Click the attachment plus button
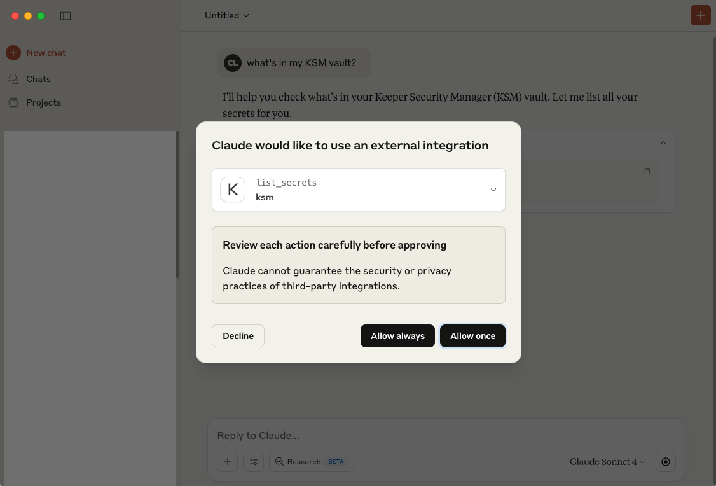This screenshot has height=486, width=716. [x=227, y=462]
